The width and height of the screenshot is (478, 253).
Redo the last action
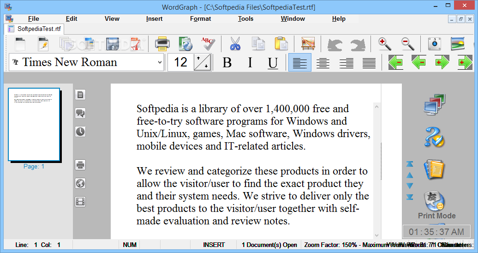coord(358,45)
